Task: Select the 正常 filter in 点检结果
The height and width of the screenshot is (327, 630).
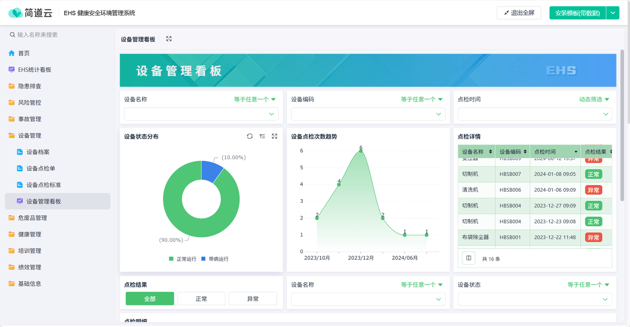Action: [201, 299]
